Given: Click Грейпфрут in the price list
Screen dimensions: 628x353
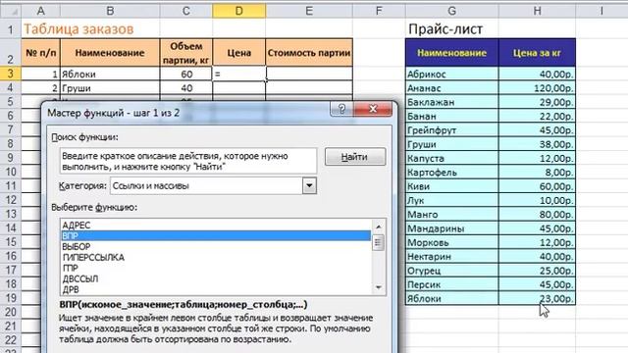Looking at the screenshot, I should coord(451,129).
